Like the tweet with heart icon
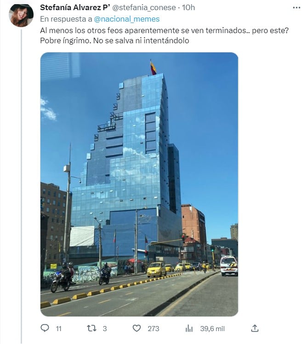307x344 pixels. point(136,328)
